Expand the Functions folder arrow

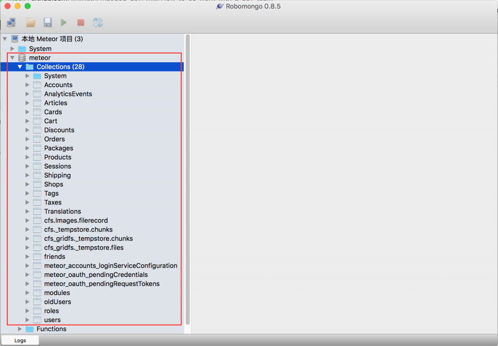click(20, 329)
